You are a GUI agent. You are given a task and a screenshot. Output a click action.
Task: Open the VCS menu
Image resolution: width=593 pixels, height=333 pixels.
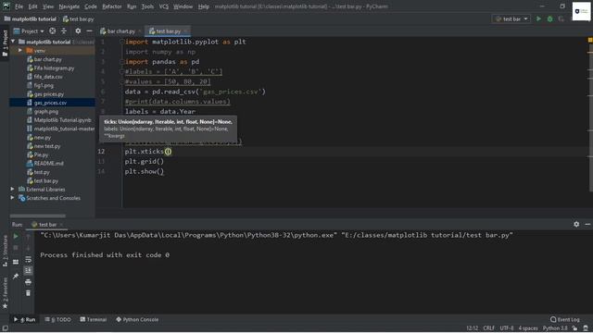[x=163, y=6]
